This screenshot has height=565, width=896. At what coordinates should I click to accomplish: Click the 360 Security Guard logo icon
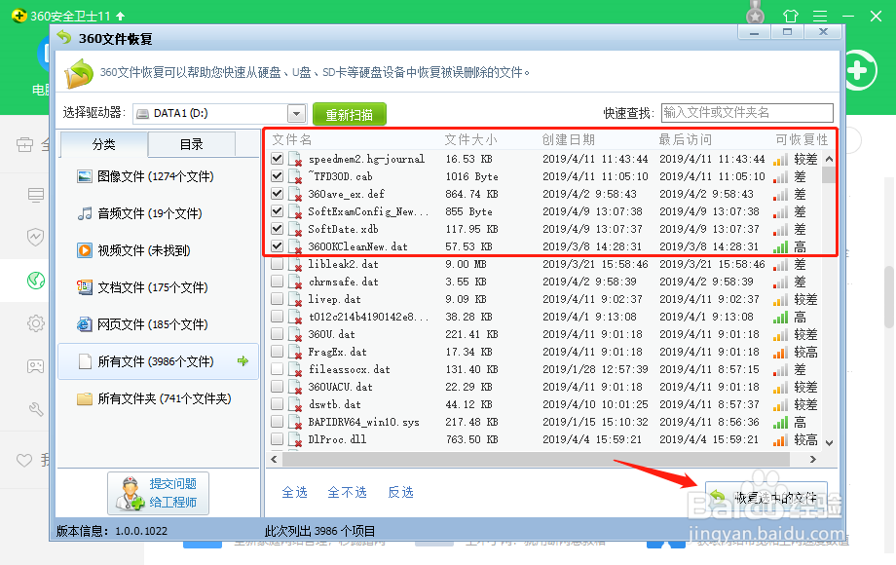19,16
